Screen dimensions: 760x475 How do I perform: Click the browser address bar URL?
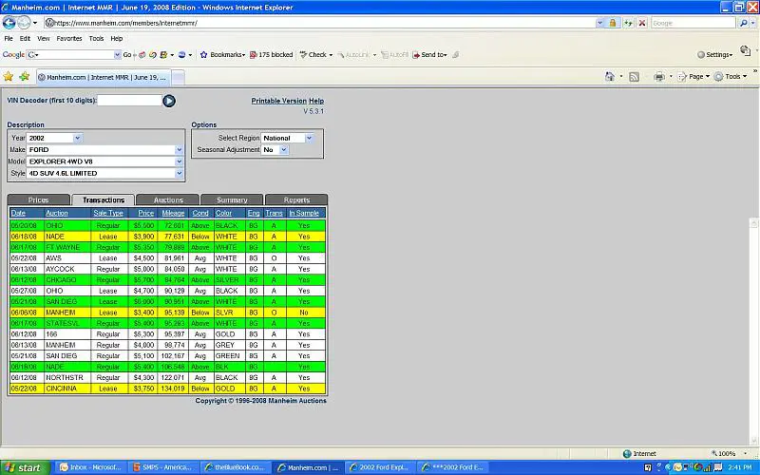319,23
